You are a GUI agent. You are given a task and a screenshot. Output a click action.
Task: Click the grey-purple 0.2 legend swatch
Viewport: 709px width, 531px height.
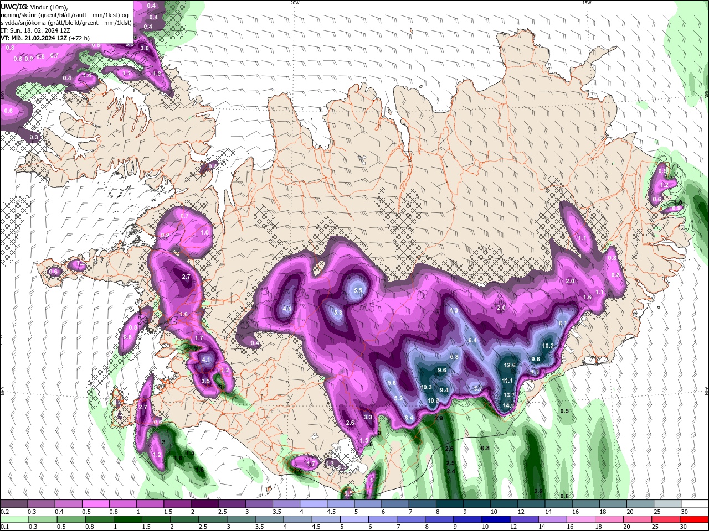click(x=14, y=504)
